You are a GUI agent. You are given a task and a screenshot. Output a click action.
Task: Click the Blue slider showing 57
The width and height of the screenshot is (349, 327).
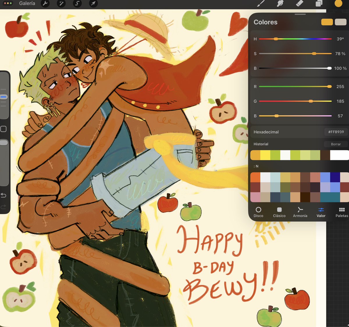coord(295,116)
